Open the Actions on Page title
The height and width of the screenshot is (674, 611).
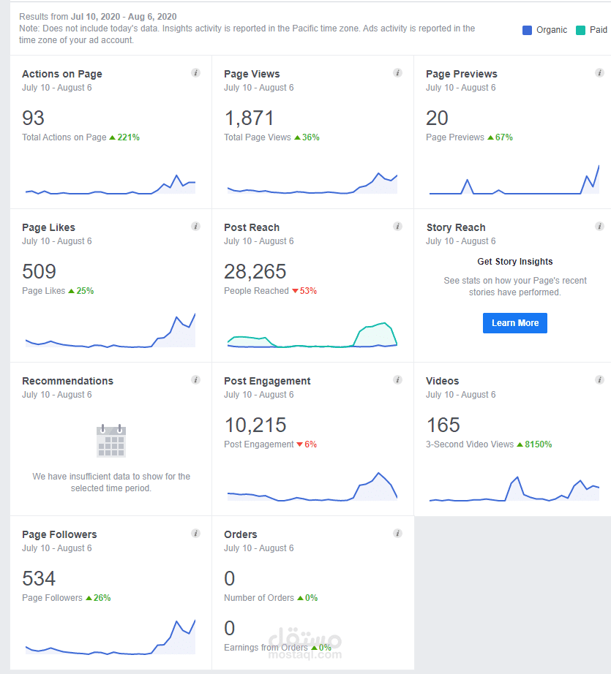(62, 74)
